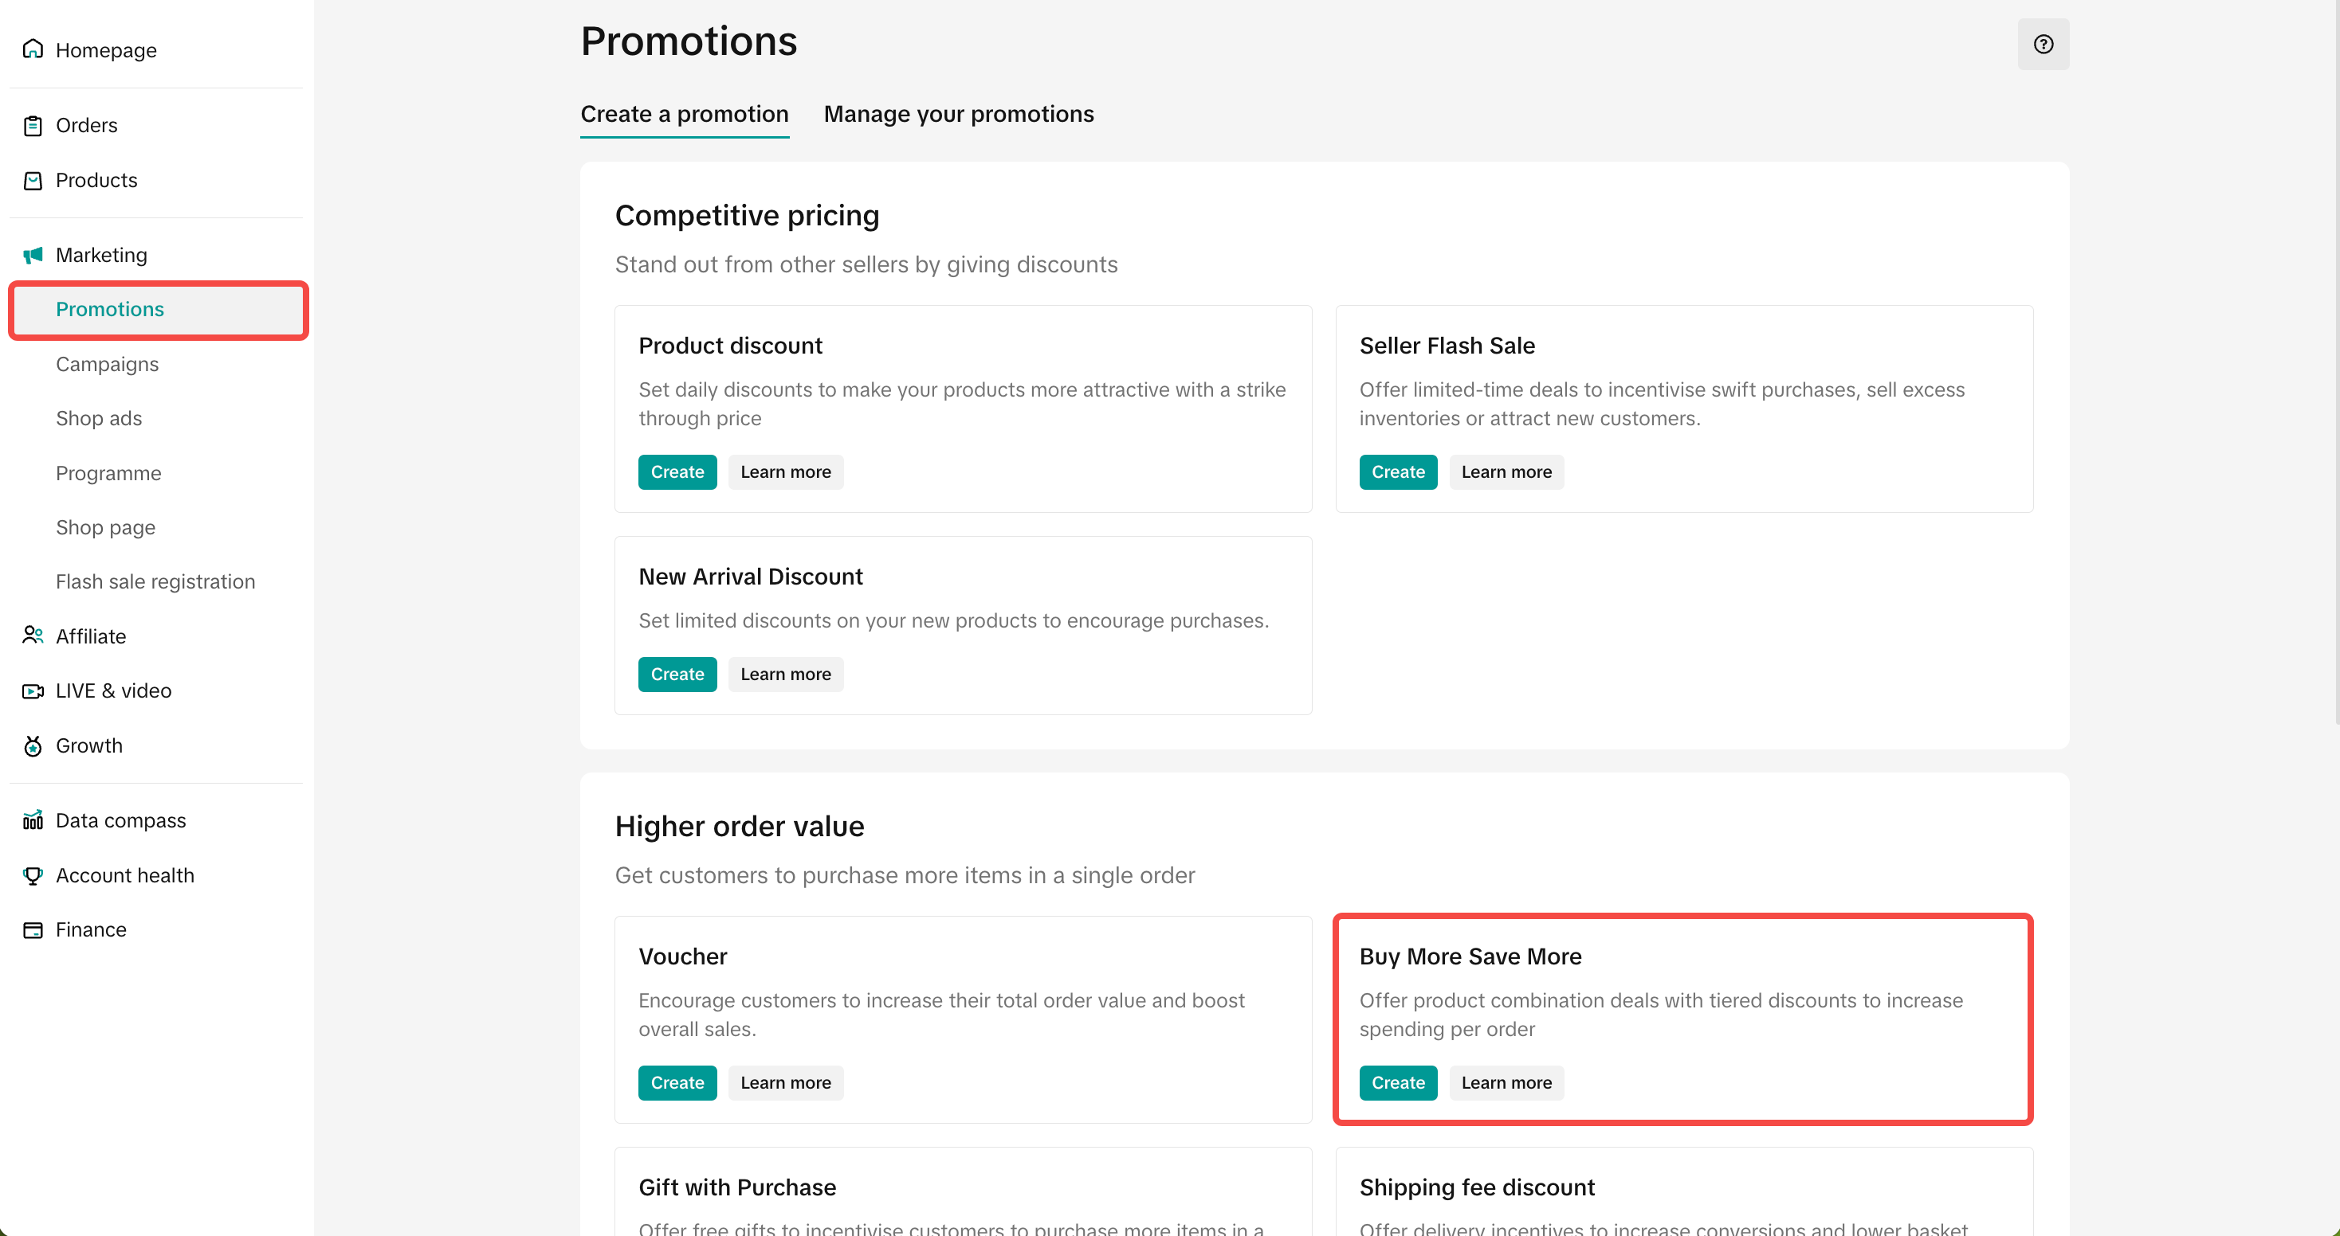
Task: Click the Affiliate people icon
Action: pyautogui.click(x=33, y=636)
